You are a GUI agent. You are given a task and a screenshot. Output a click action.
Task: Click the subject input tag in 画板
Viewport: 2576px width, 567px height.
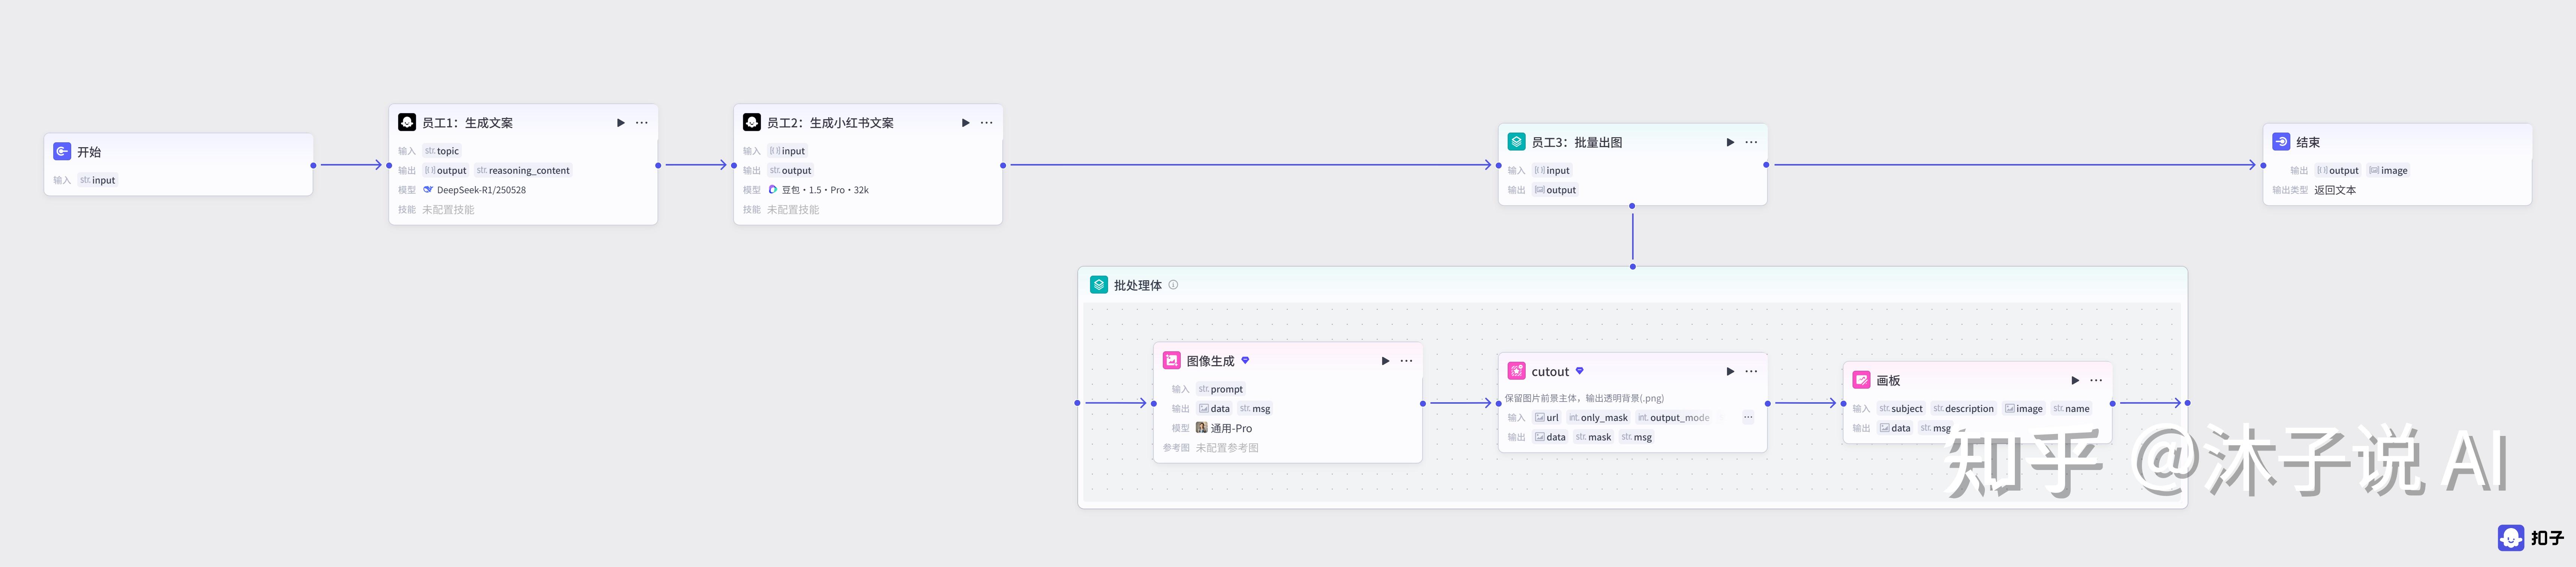click(x=1901, y=408)
